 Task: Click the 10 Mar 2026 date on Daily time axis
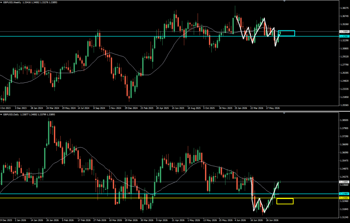click(x=116, y=220)
